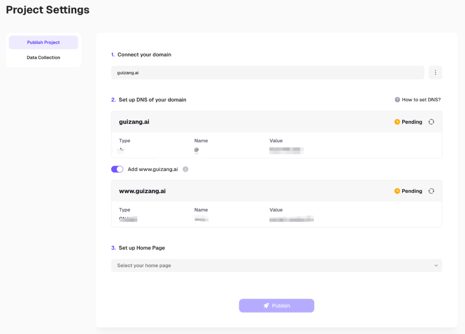Click the guizang.ai DNS card heading
465x334 pixels.
[x=134, y=122]
